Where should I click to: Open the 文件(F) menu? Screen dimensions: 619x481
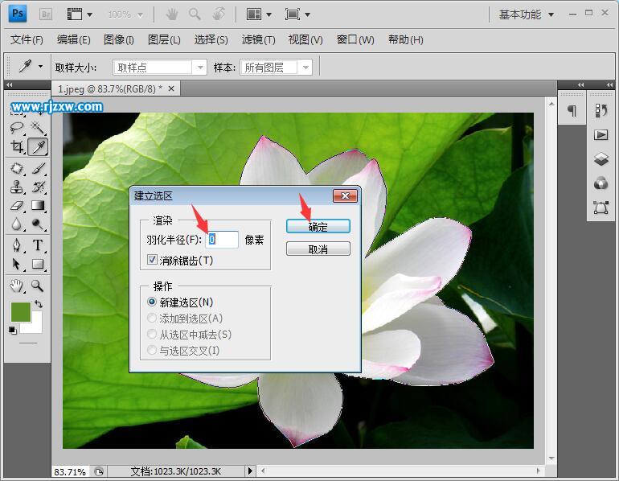tap(27, 39)
